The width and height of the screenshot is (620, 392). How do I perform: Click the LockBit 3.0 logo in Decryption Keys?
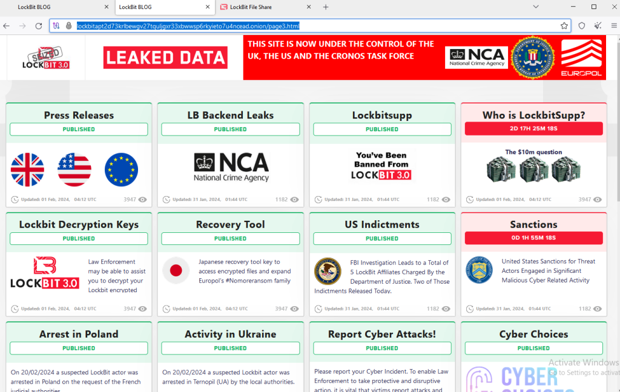[45, 273]
